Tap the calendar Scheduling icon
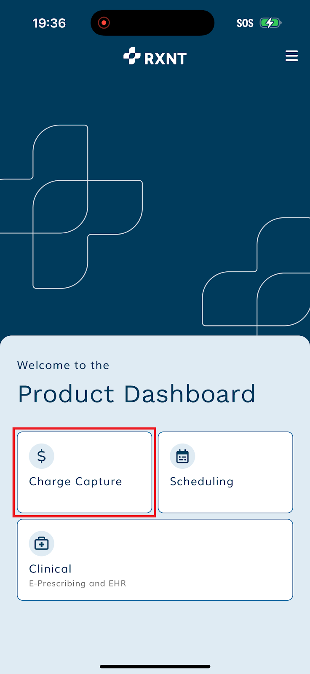The height and width of the screenshot is (674, 310). 182,456
